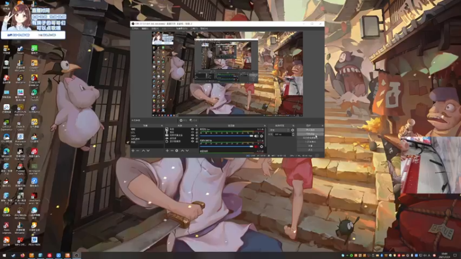
Task: Click Start Virtual Camera button
Action: (310, 138)
